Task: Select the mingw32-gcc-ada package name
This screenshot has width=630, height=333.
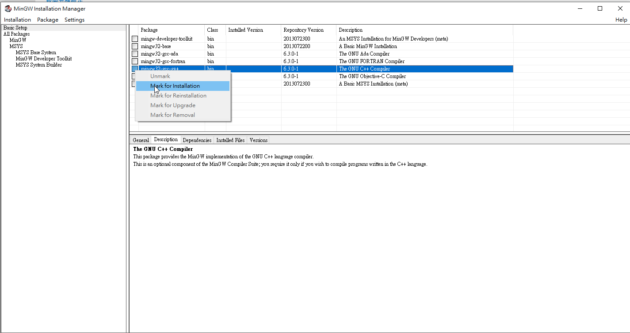Action: [x=160, y=54]
